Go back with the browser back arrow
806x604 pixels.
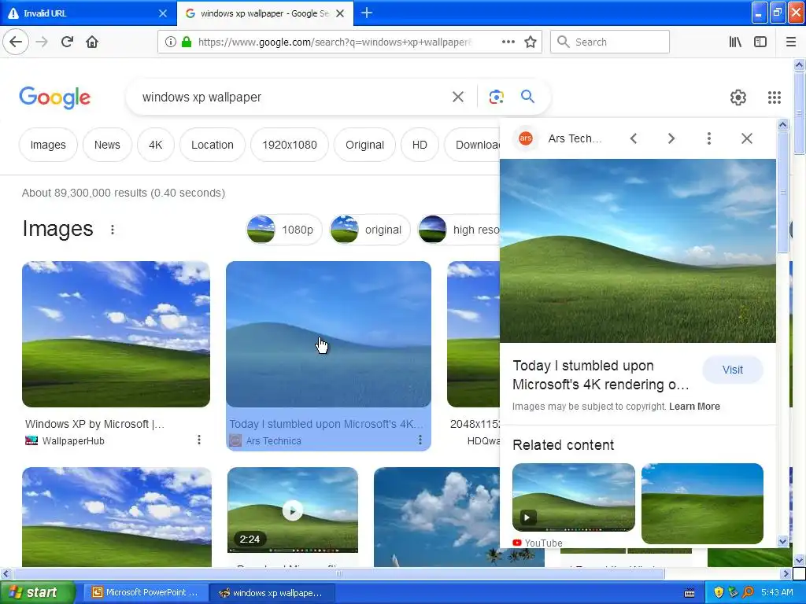(x=16, y=42)
